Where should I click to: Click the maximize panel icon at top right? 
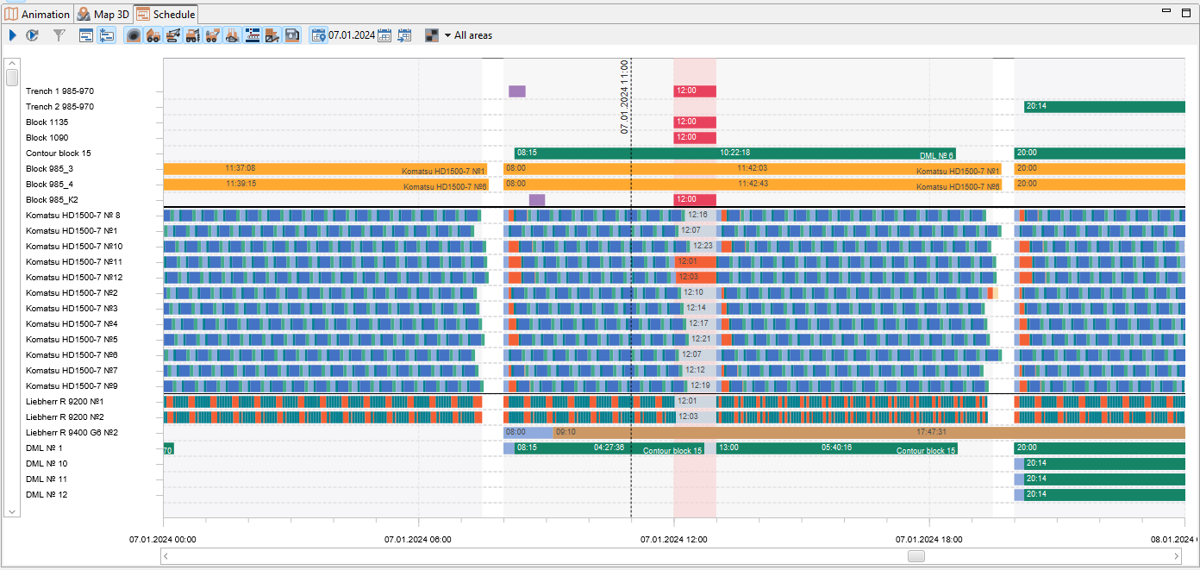pos(1186,11)
